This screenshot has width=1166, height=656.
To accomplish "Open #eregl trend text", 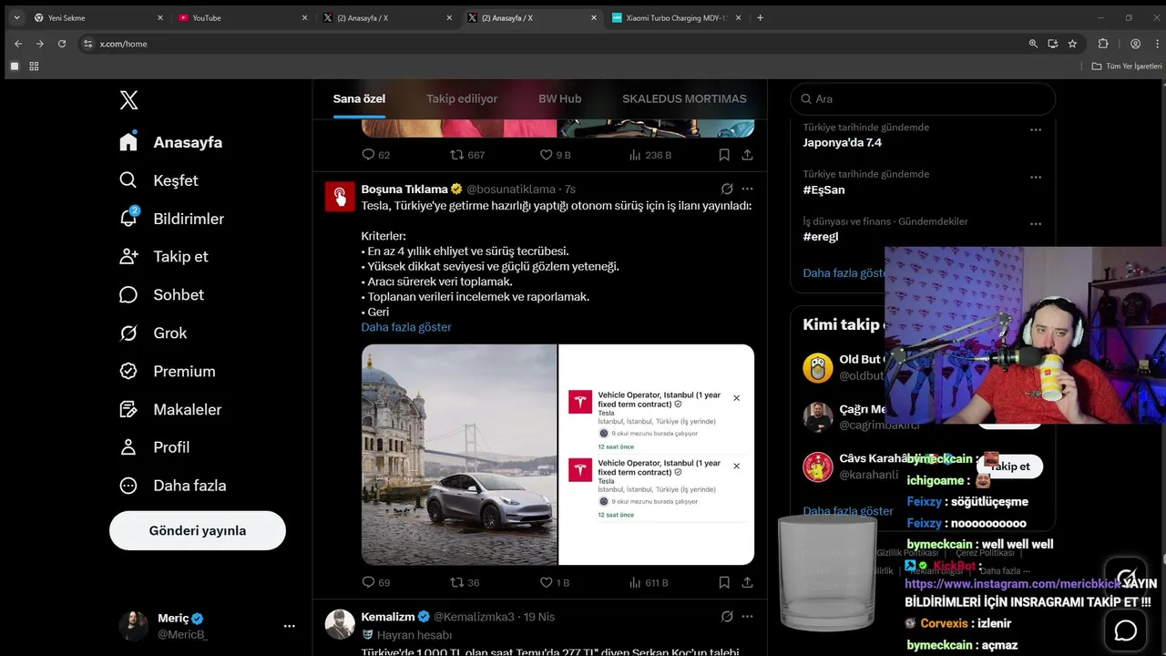I will tap(821, 236).
